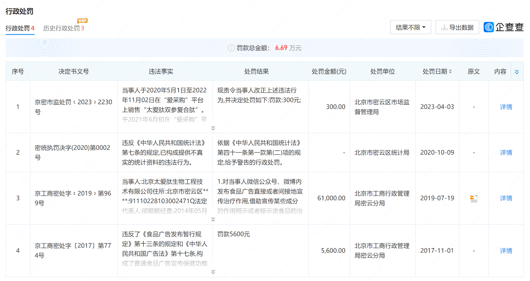
Task: Click the 处罚金额(元) column header
Action: [x=329, y=72]
